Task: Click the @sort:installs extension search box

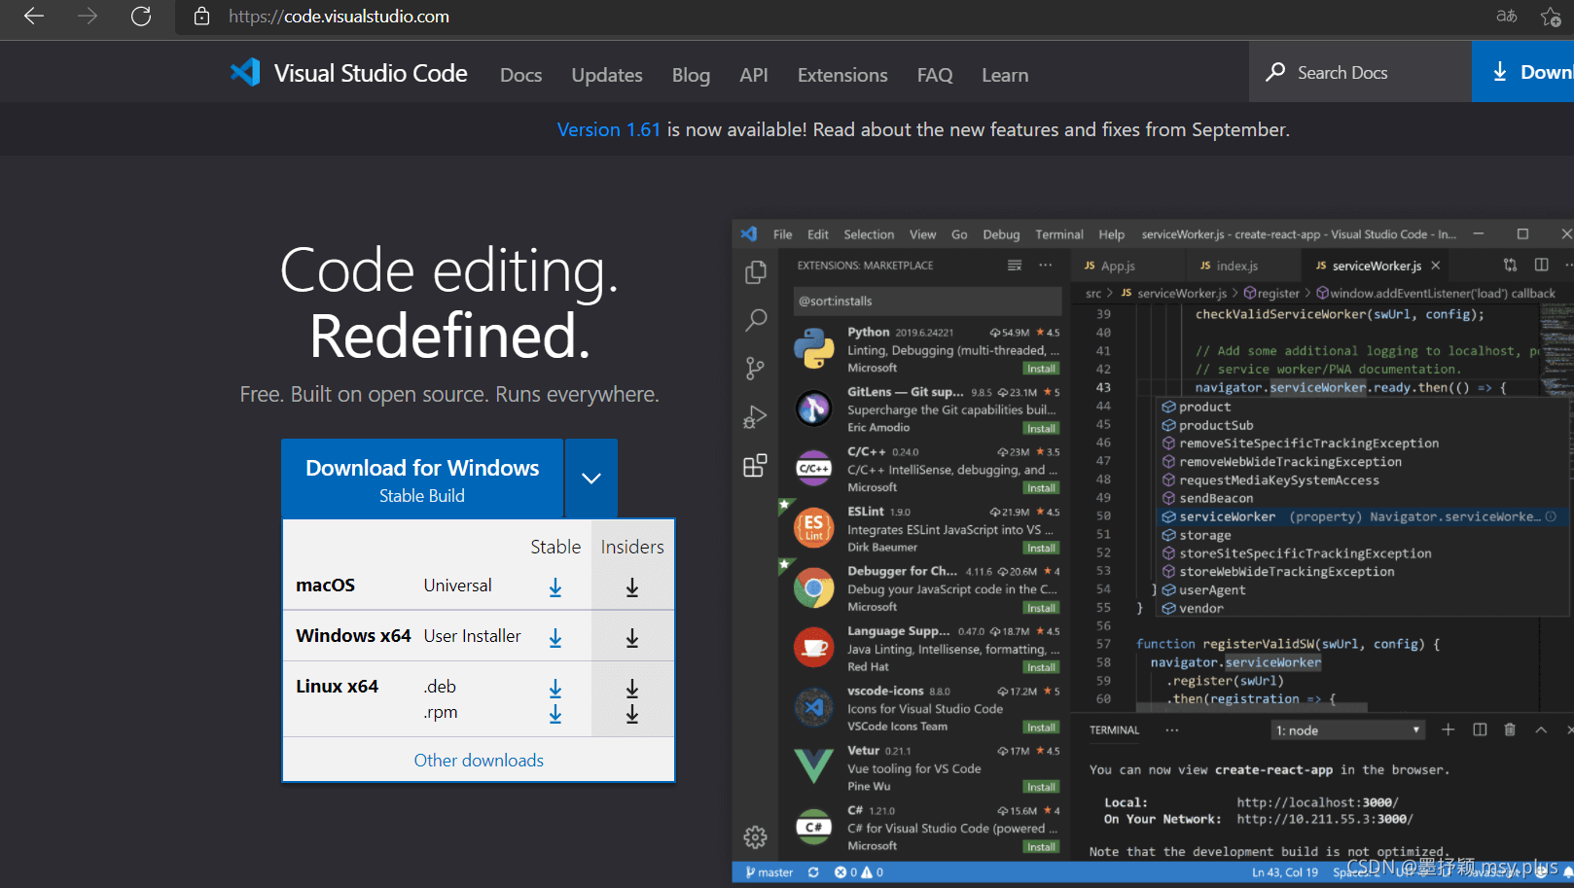Action: (x=927, y=301)
